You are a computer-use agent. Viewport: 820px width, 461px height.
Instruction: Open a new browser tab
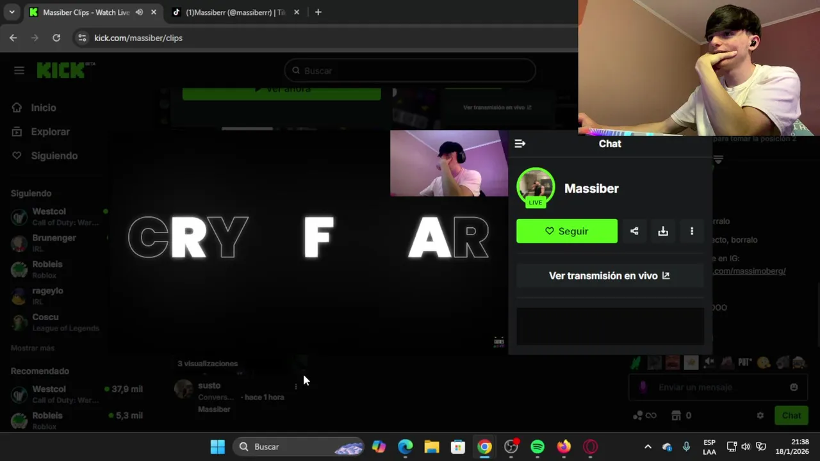click(318, 12)
